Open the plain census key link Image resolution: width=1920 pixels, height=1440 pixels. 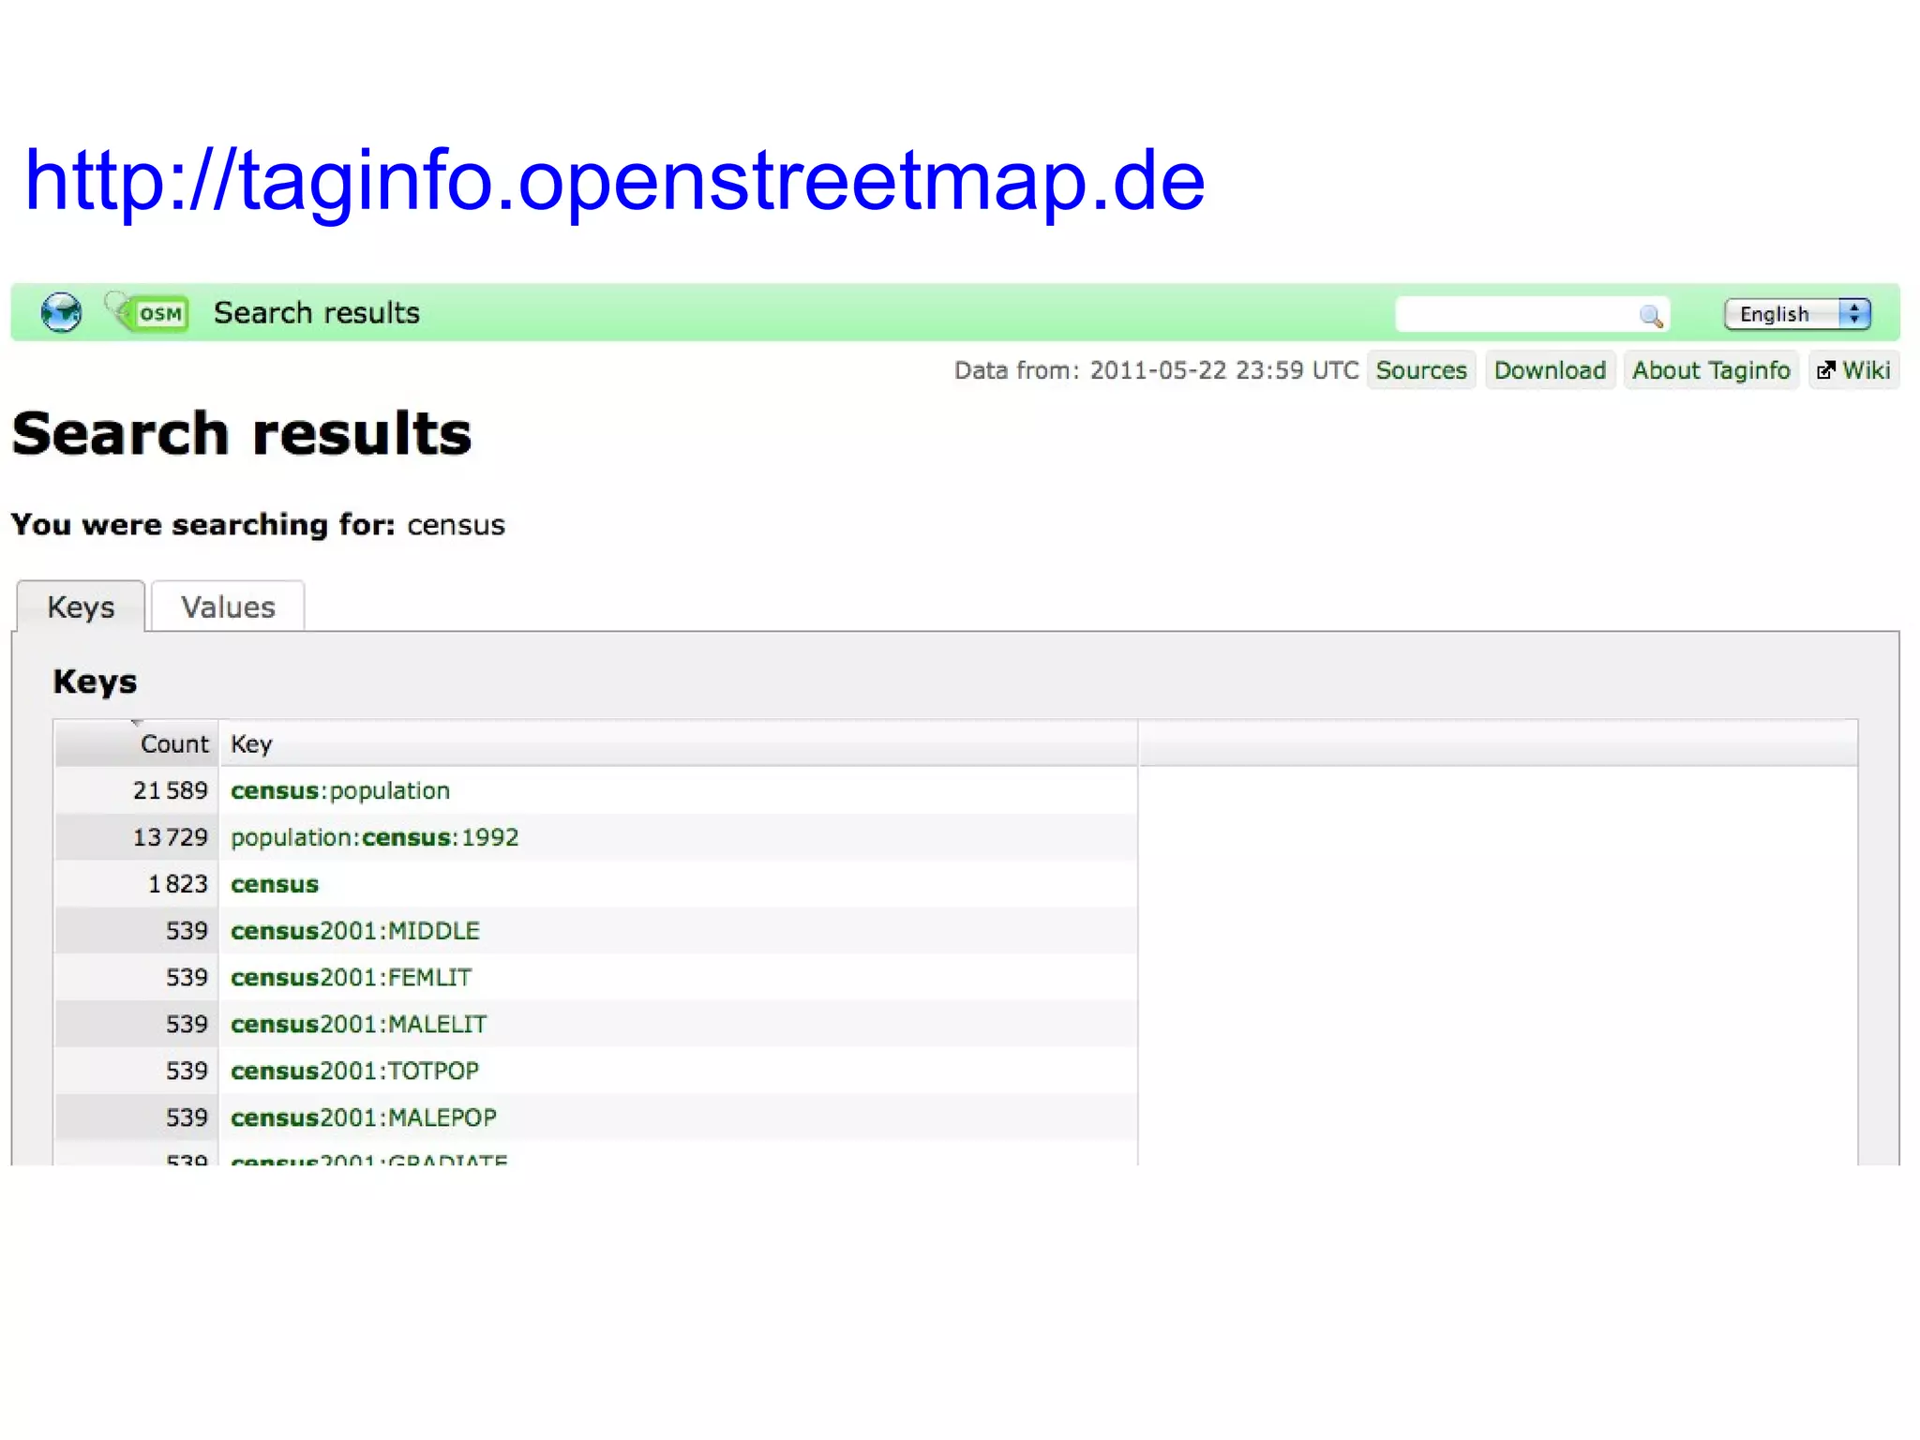[275, 884]
